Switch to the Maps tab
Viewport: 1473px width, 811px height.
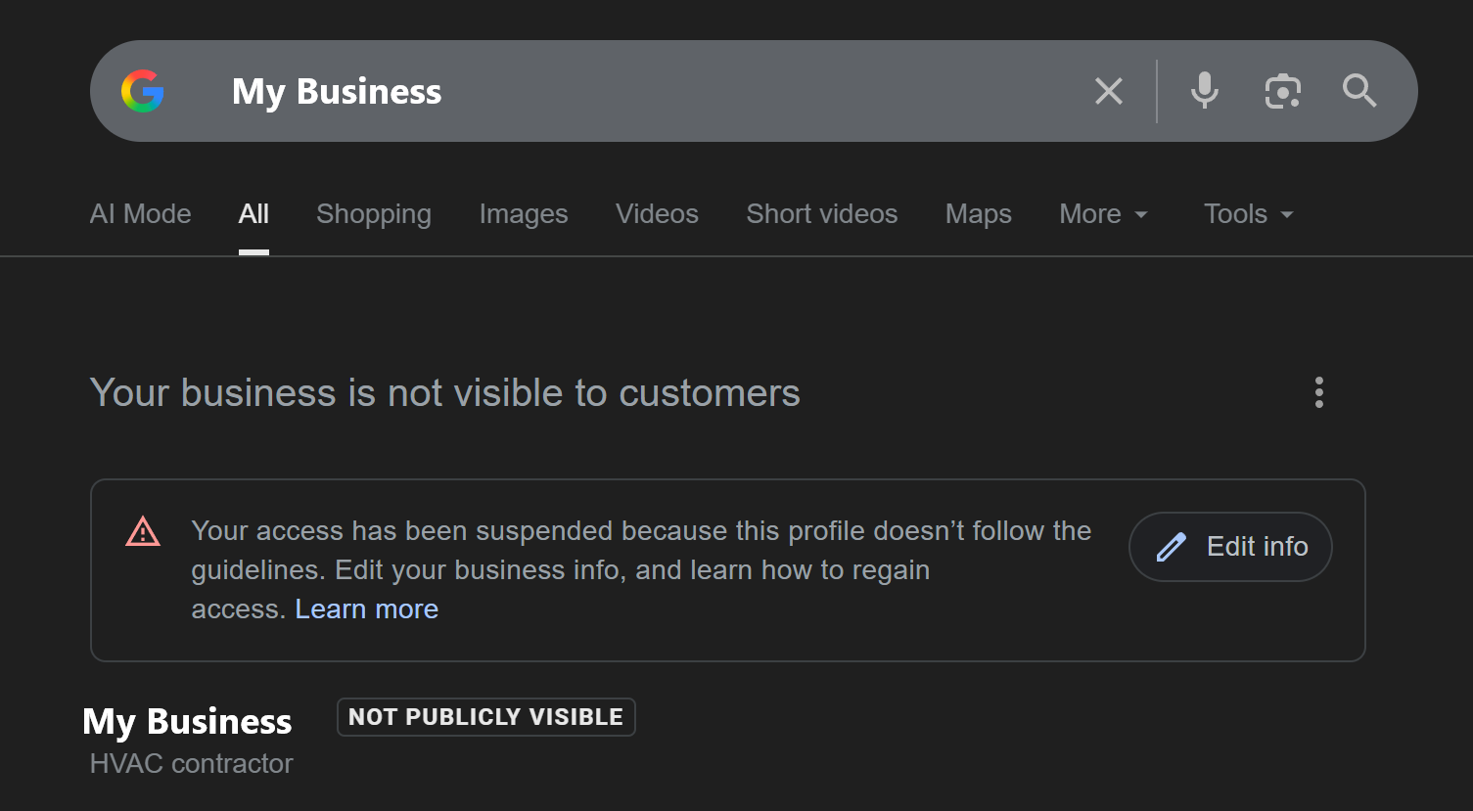click(x=978, y=213)
